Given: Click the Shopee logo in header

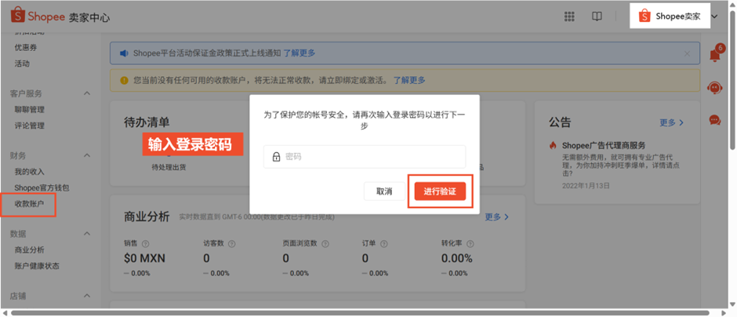Looking at the screenshot, I should pyautogui.click(x=38, y=17).
